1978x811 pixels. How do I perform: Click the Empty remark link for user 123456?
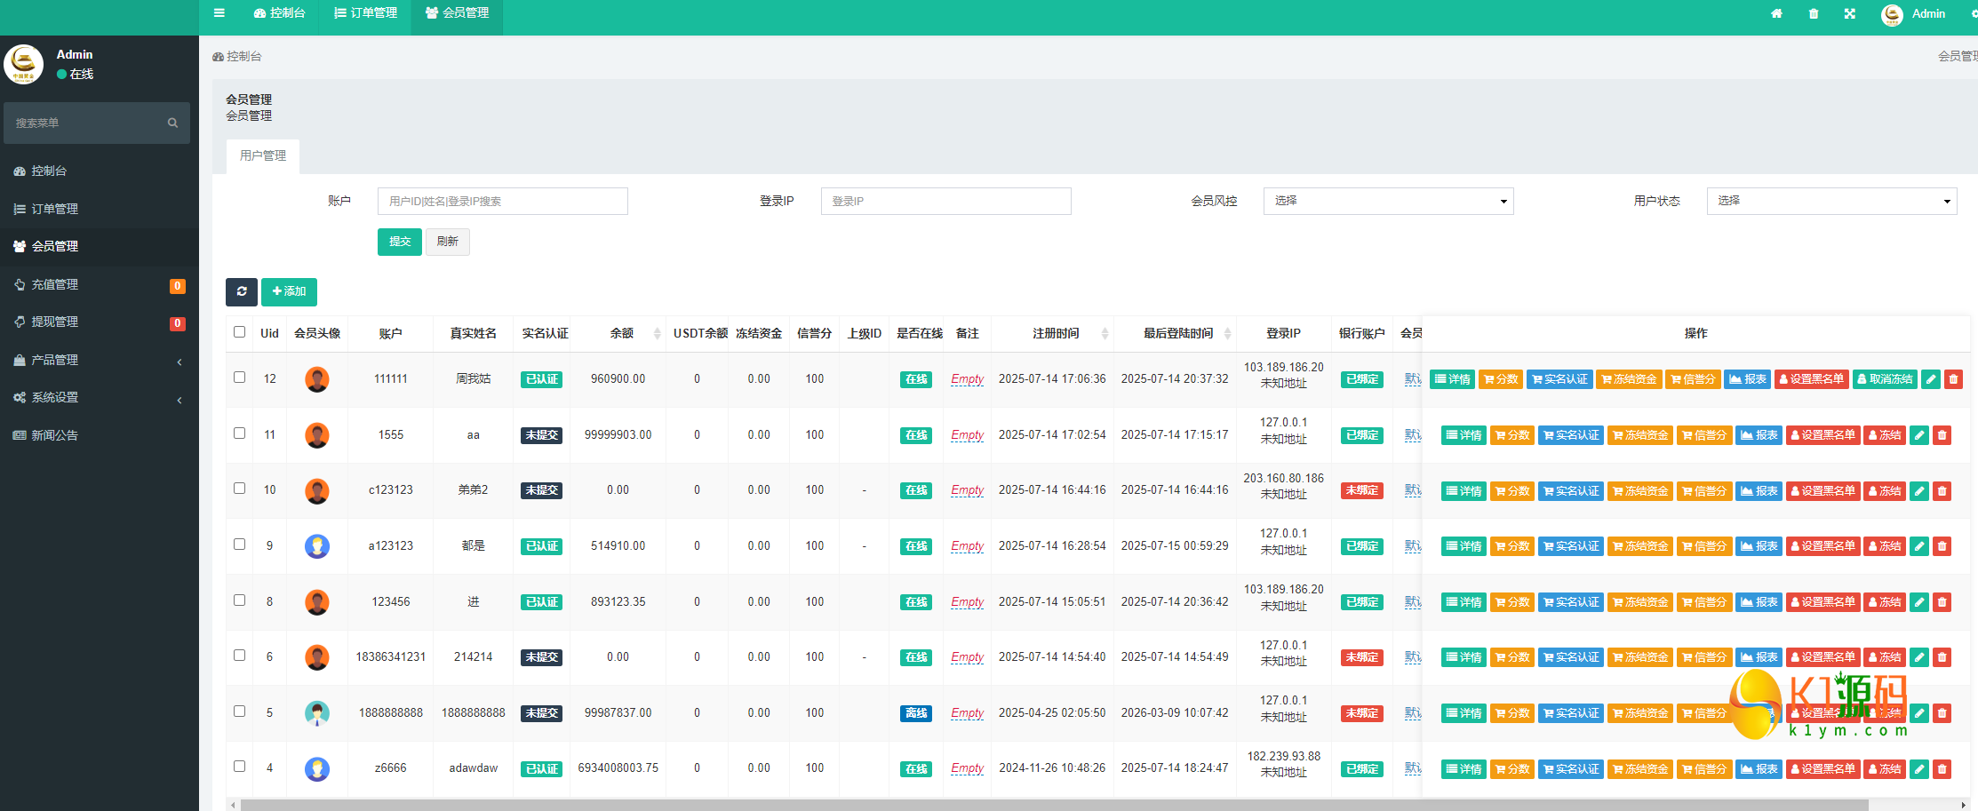click(x=967, y=602)
